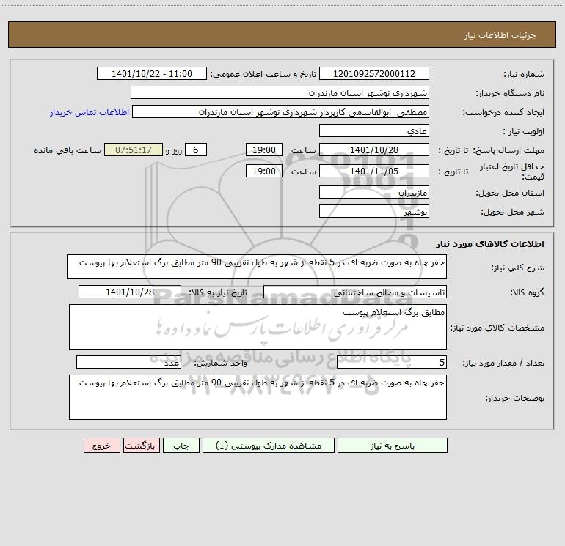Click the label 'مشخصات کالای مورد نیاز:'
565x546 pixels.
click(x=497, y=328)
